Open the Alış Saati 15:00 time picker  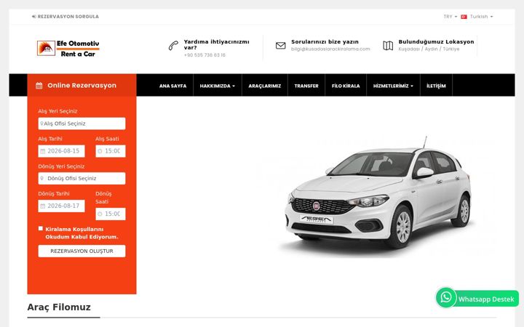(x=111, y=151)
